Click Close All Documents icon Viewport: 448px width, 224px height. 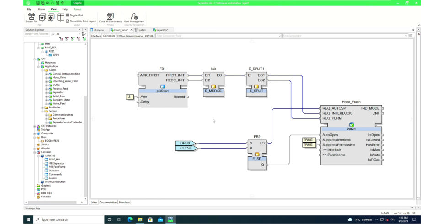[x=110, y=17]
